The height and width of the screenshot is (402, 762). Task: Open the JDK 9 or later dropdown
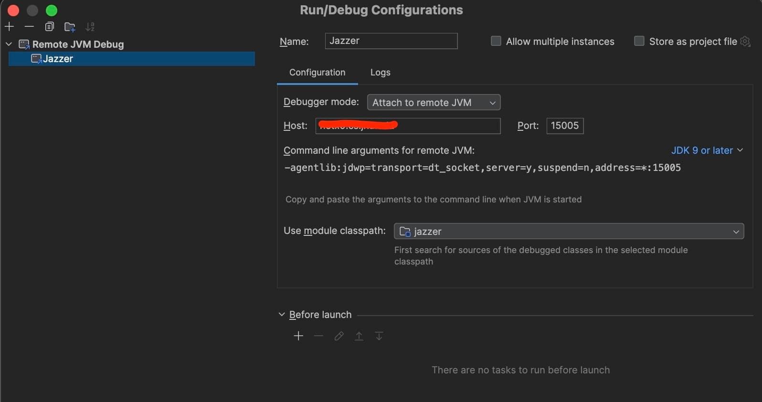[x=707, y=150]
